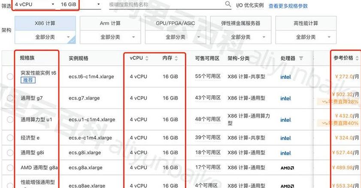
Task: Click the 可售可用区 column header
Action: click(207, 58)
